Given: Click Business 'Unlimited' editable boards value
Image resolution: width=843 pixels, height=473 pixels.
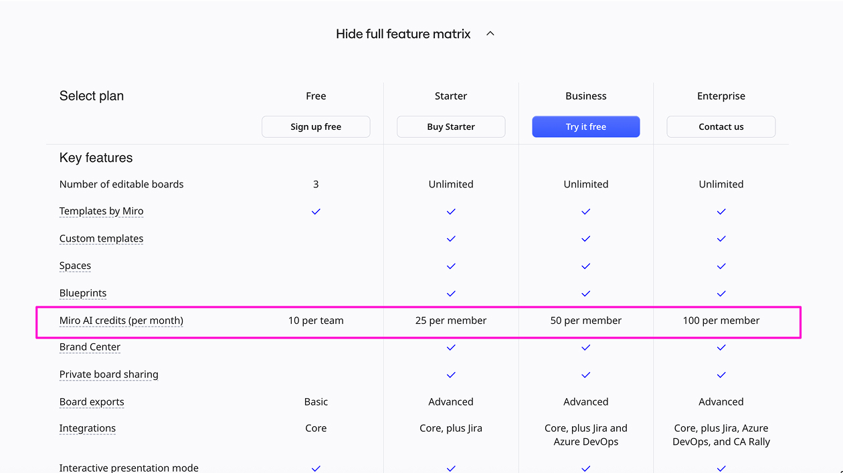Looking at the screenshot, I should coord(586,184).
